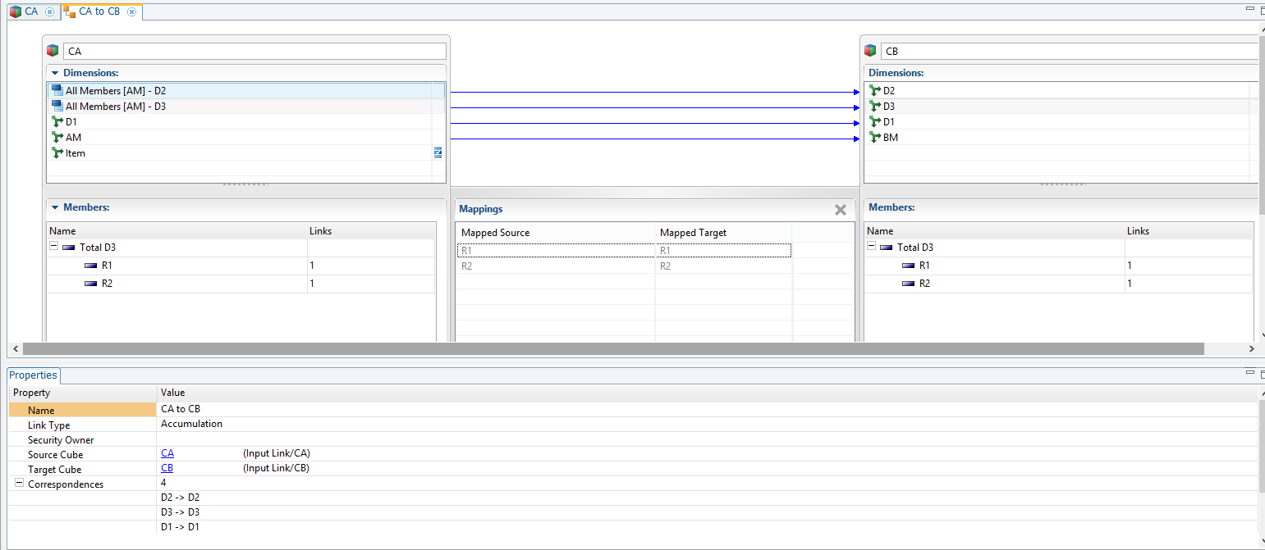
Task: Click the target Members Links column header
Action: coord(1189,231)
